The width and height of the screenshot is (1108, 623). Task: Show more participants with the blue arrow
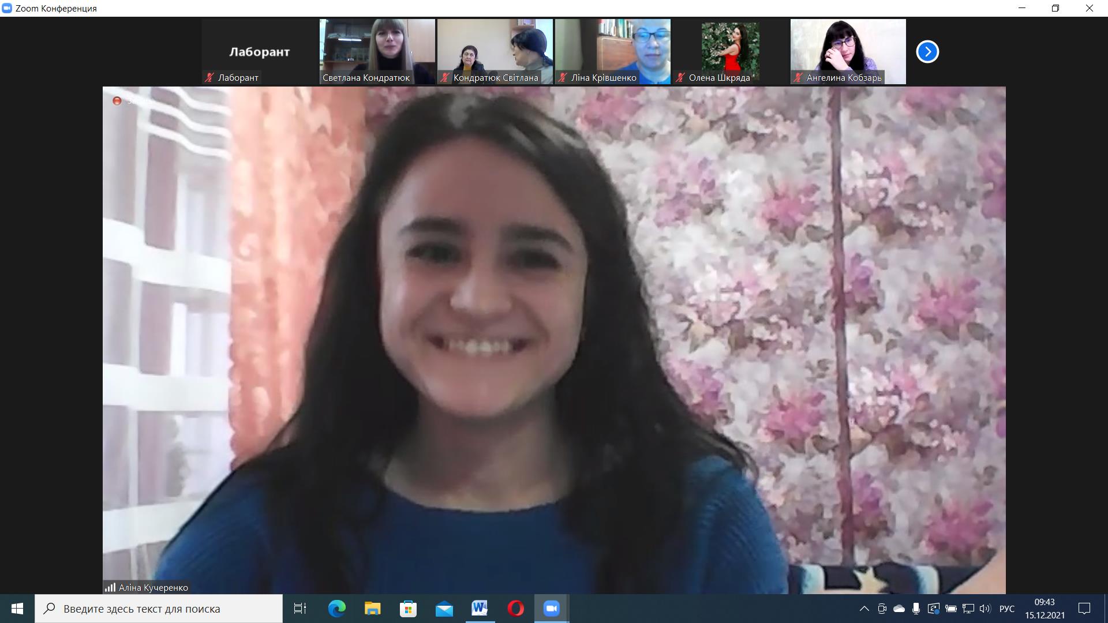[927, 52]
